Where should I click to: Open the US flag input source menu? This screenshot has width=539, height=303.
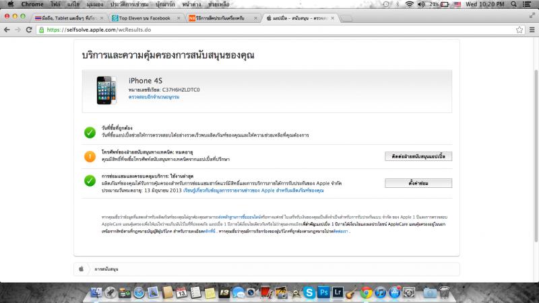pos(457,4)
